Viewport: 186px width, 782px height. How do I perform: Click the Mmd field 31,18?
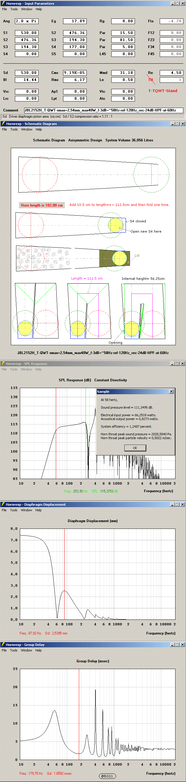pyautogui.click(x=123, y=73)
